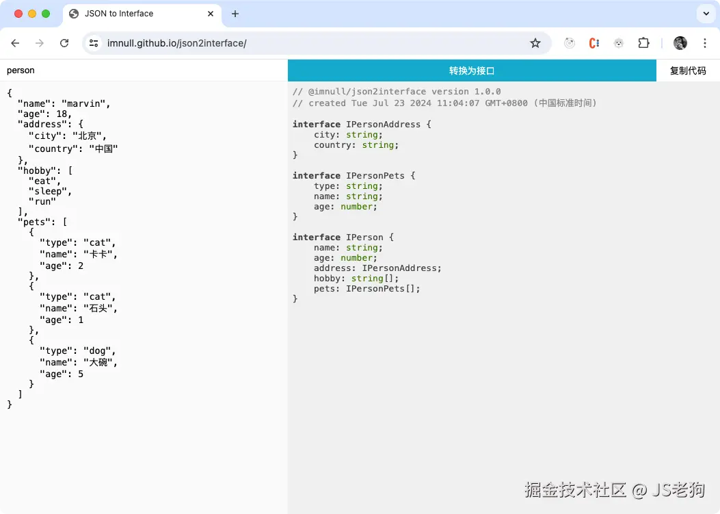The height and width of the screenshot is (514, 720).
Task: Click the "name": "marvin" line in JSON
Action: click(x=64, y=103)
